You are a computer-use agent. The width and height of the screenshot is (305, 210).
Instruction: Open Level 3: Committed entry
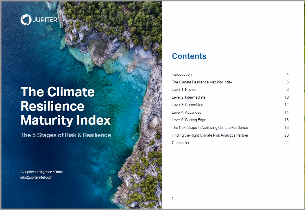coord(188,105)
